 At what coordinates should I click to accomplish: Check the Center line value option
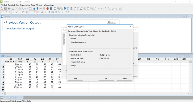[x=71, y=58]
